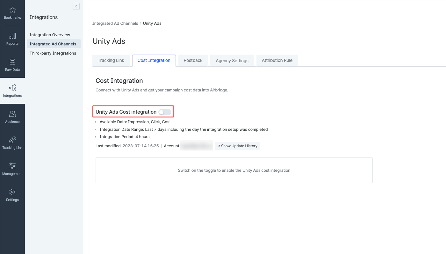Click the Integrations panel title
Image resolution: width=446 pixels, height=254 pixels.
click(x=44, y=17)
